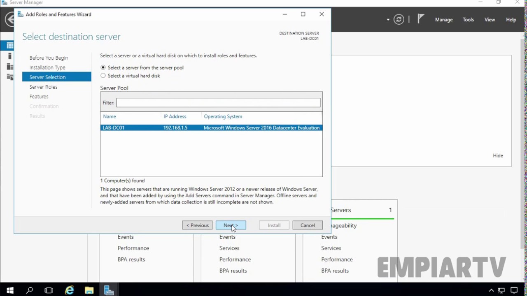Click the wizard title bar app icon
Screen dimensions: 527x296
20,14
